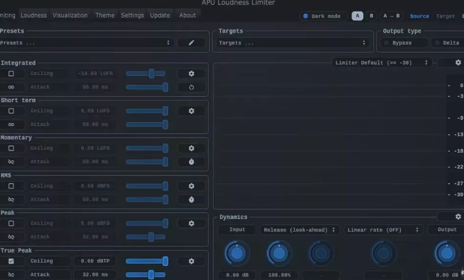Open the preset edit pencil icon
The image size is (464, 280).
coord(191,42)
